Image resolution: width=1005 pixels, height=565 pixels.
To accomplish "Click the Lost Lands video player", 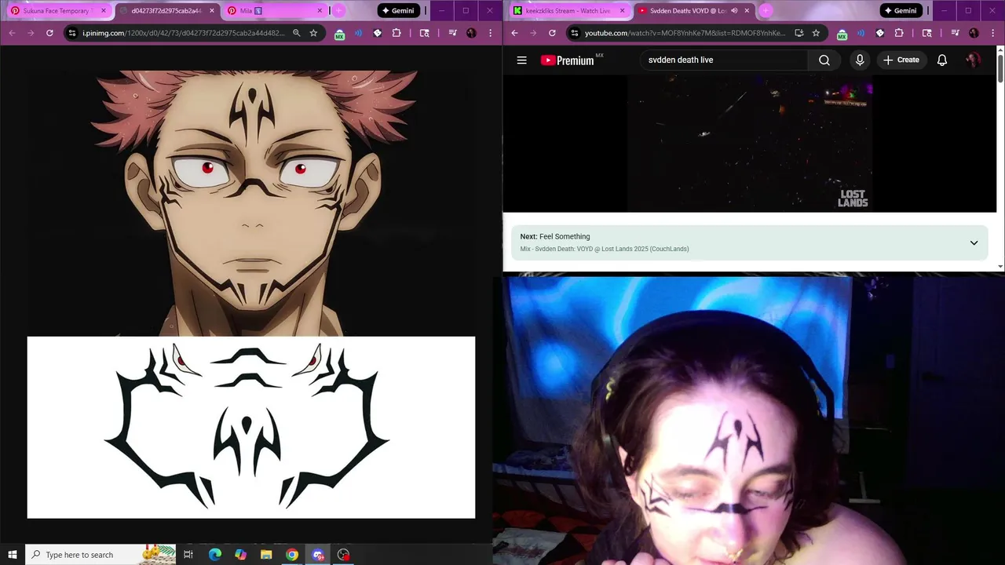I will coord(749,144).
